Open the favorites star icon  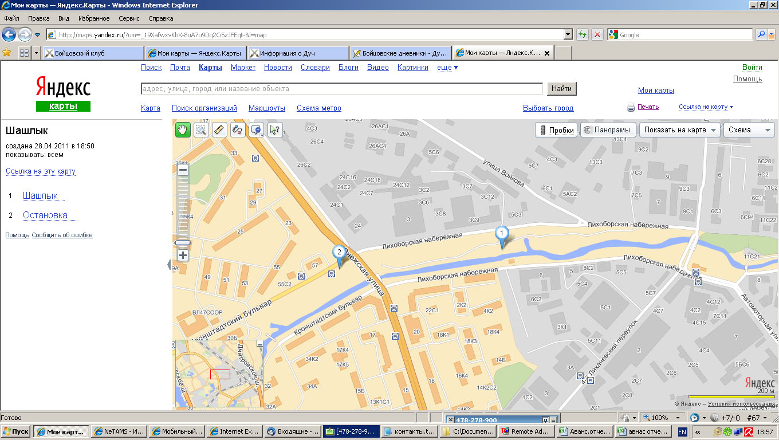[x=7, y=52]
